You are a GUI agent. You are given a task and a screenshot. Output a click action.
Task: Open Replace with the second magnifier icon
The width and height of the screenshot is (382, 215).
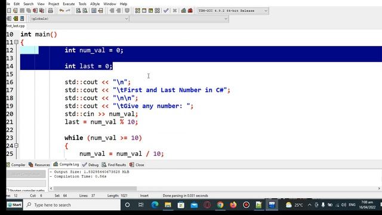85,11
